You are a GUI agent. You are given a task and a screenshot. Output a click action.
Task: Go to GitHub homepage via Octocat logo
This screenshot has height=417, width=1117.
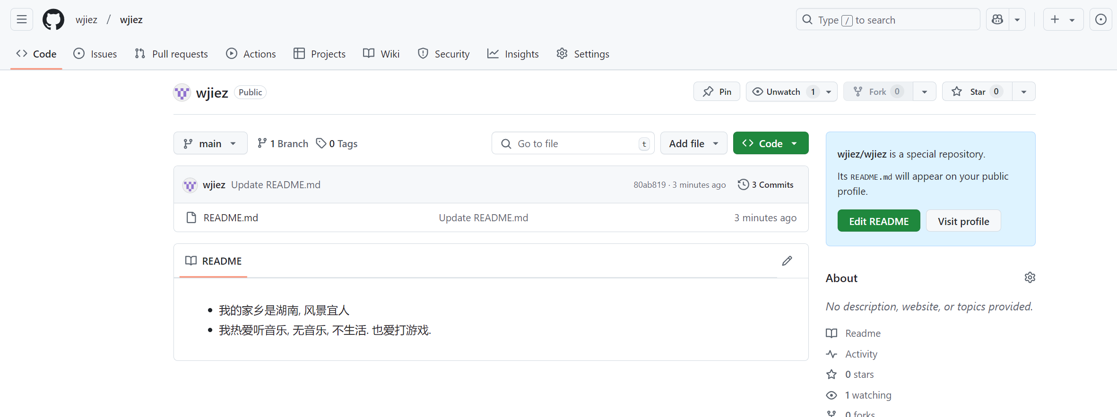coord(53,19)
